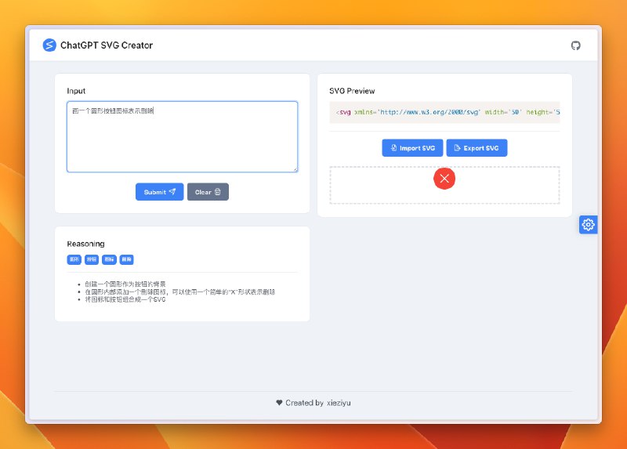This screenshot has width=627, height=449.
Task: Submit the prompt
Action: (x=160, y=192)
